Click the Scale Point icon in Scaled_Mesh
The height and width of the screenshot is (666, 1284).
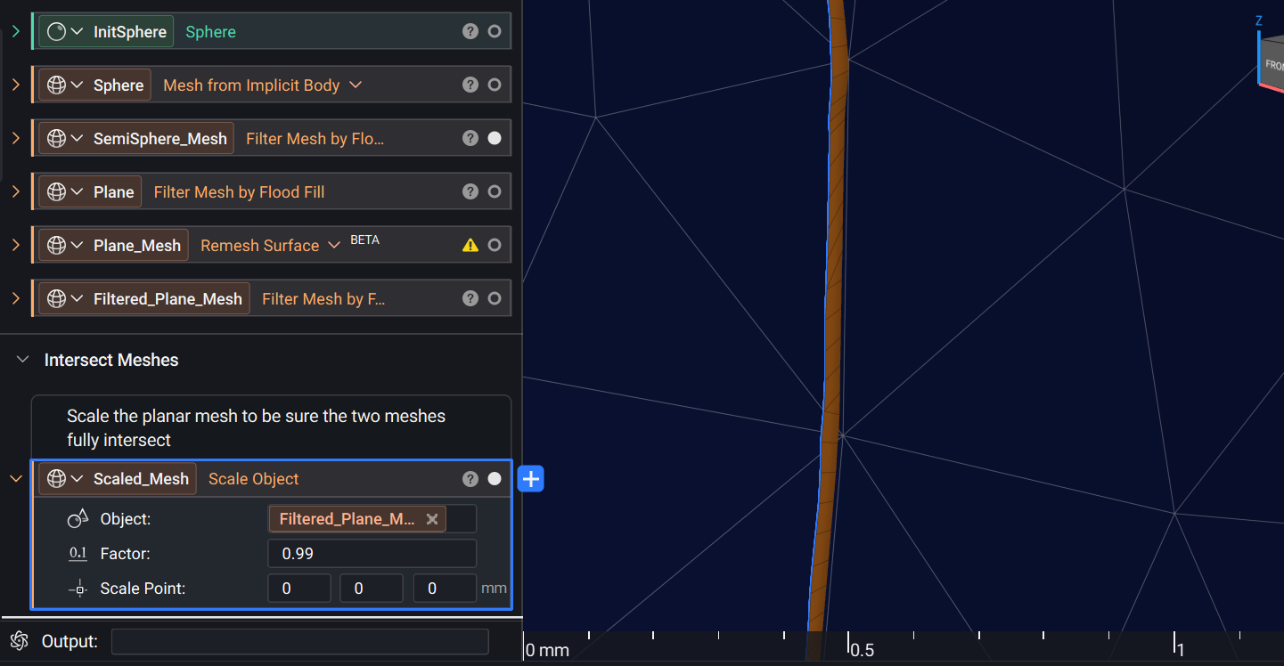(78, 589)
